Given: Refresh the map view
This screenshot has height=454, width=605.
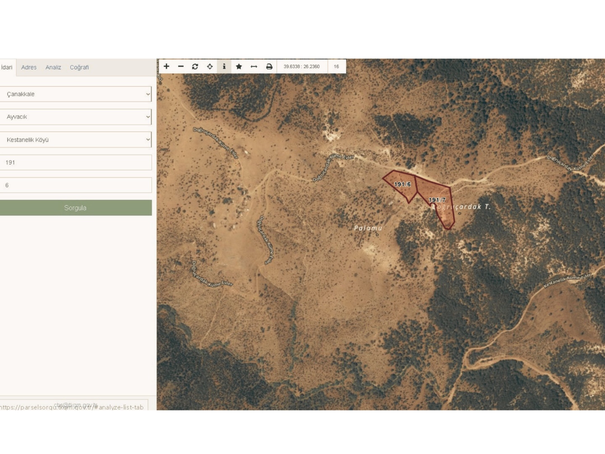Looking at the screenshot, I should 195,66.
